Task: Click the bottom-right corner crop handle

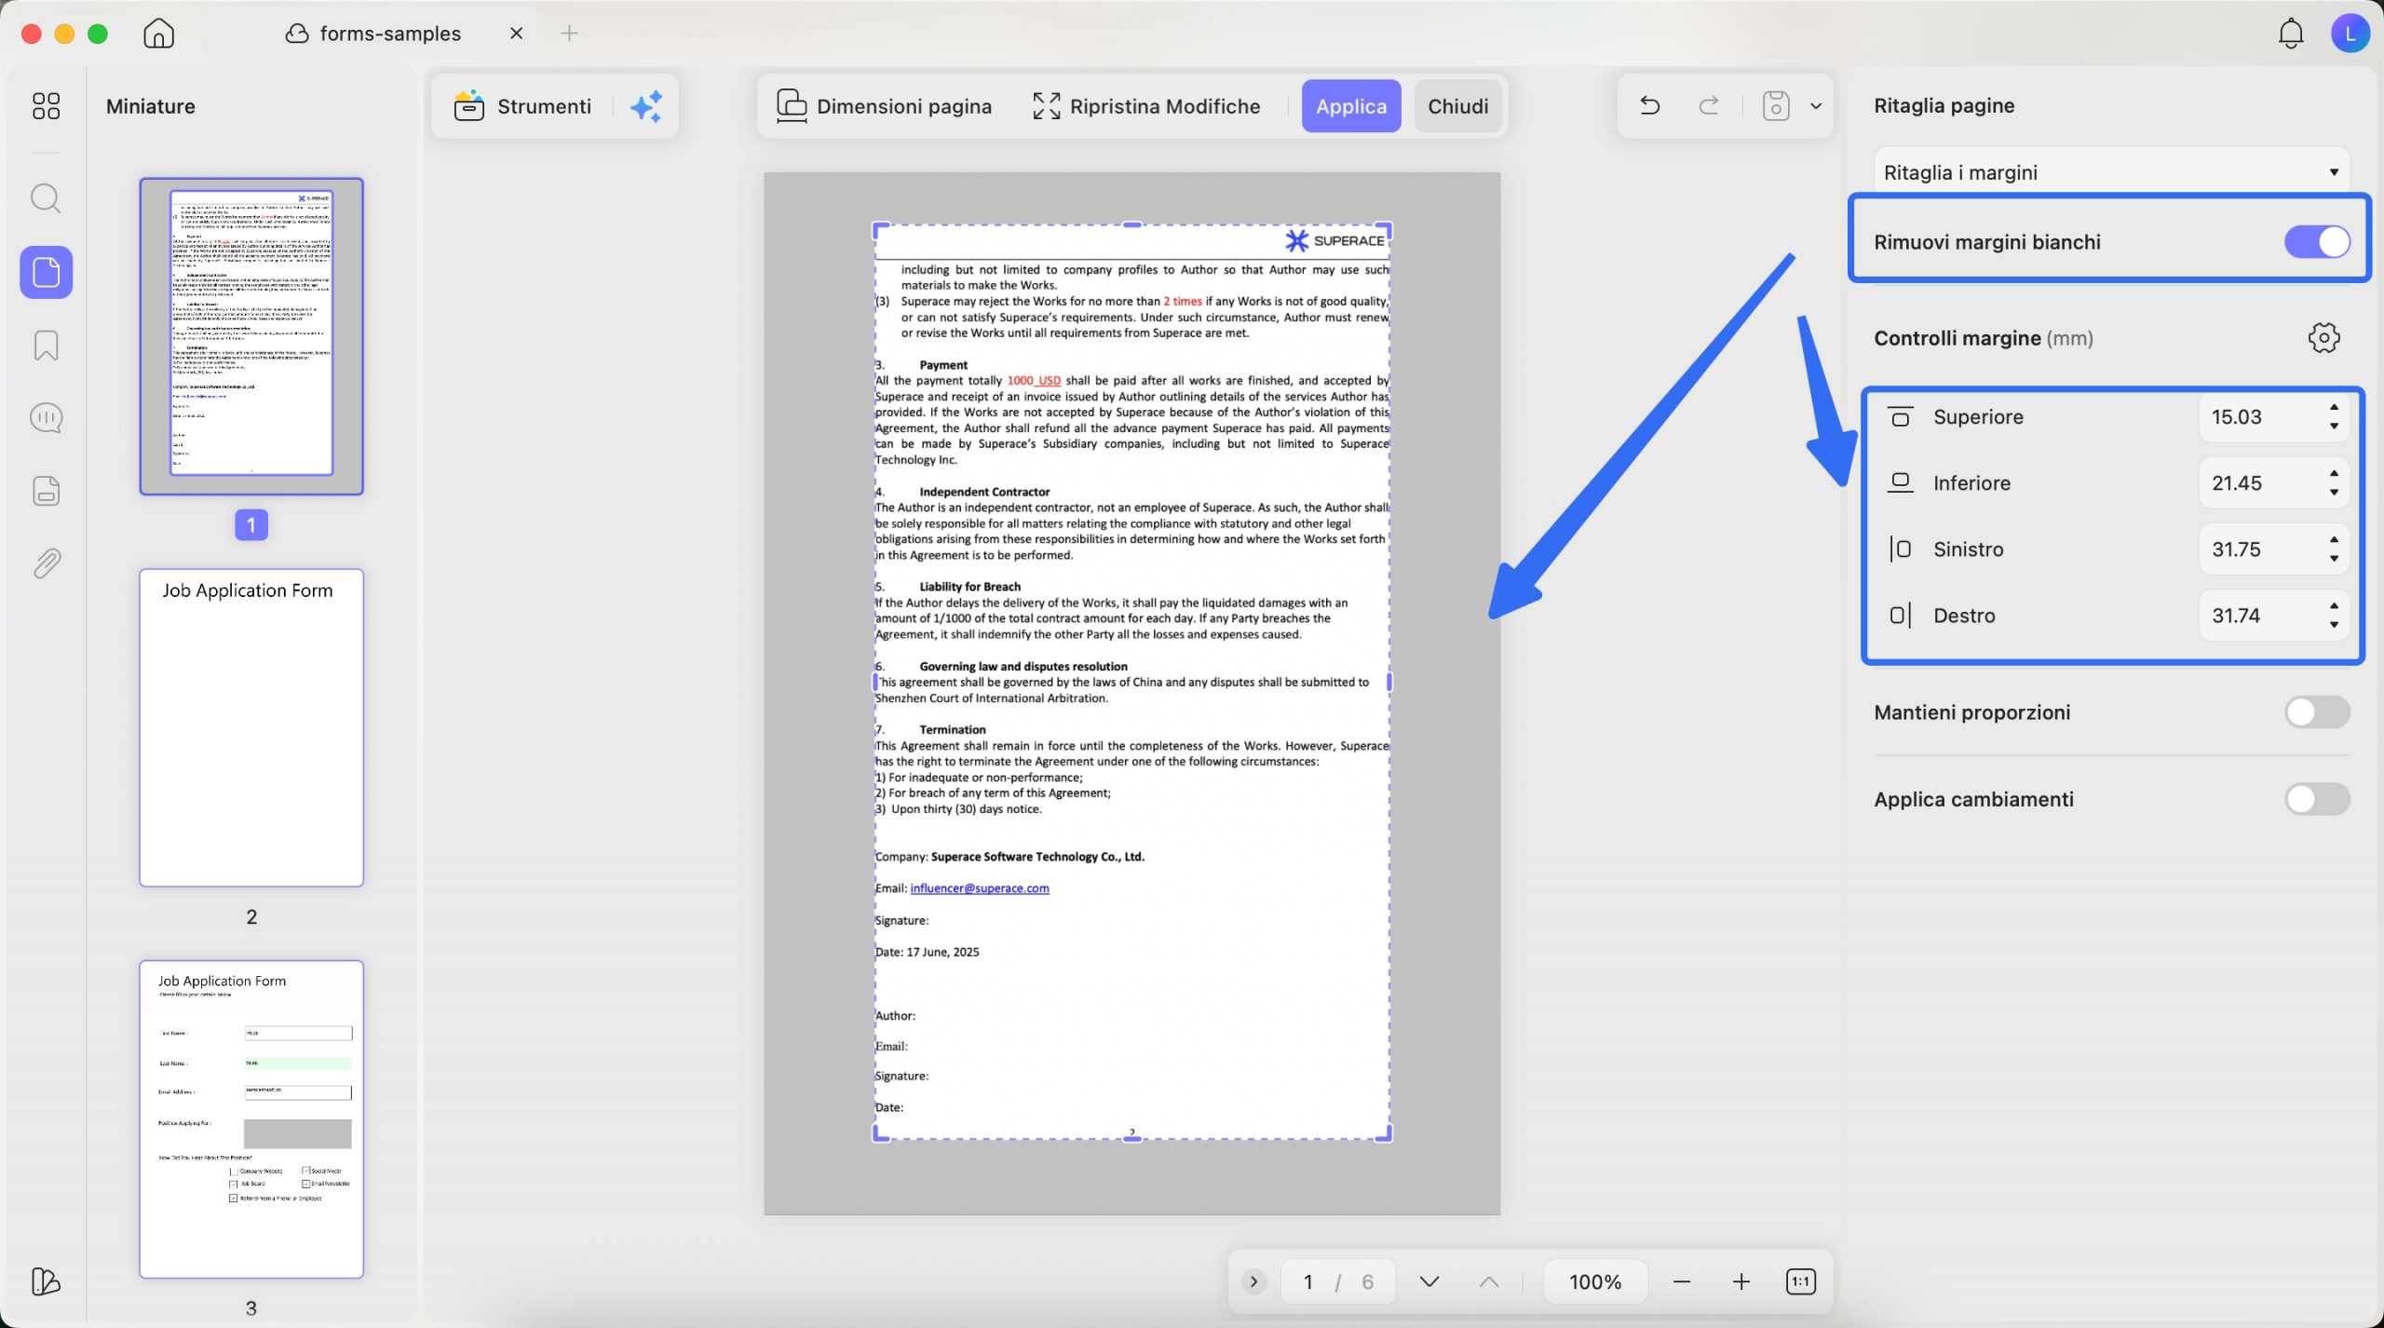Action: tap(1385, 1134)
